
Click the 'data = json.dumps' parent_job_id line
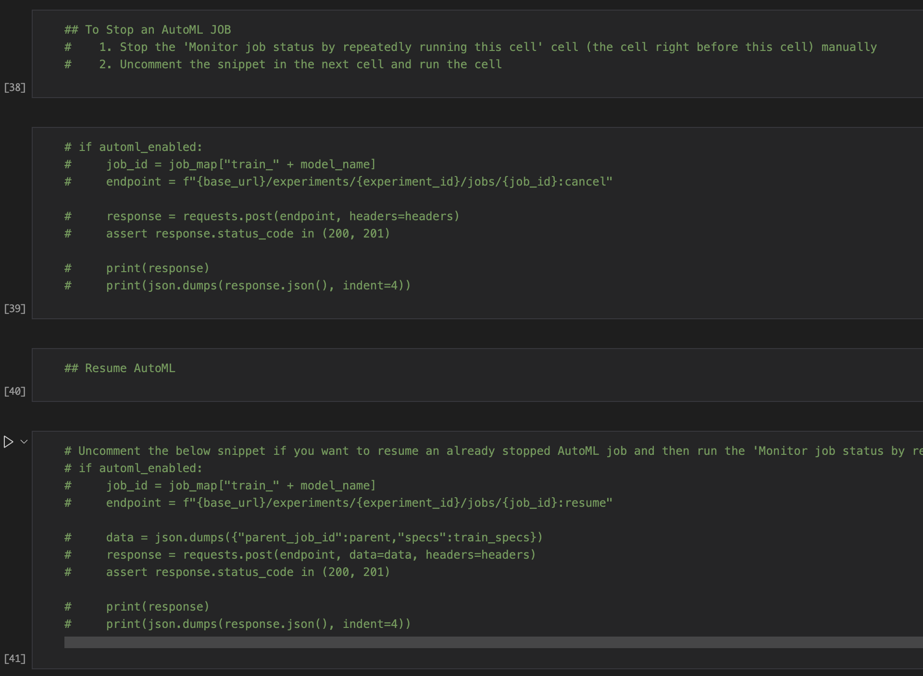tap(303, 538)
